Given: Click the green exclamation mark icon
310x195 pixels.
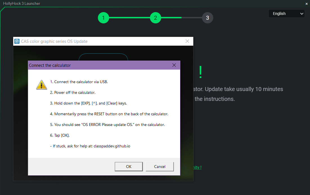Looking at the screenshot, I should (x=201, y=72).
